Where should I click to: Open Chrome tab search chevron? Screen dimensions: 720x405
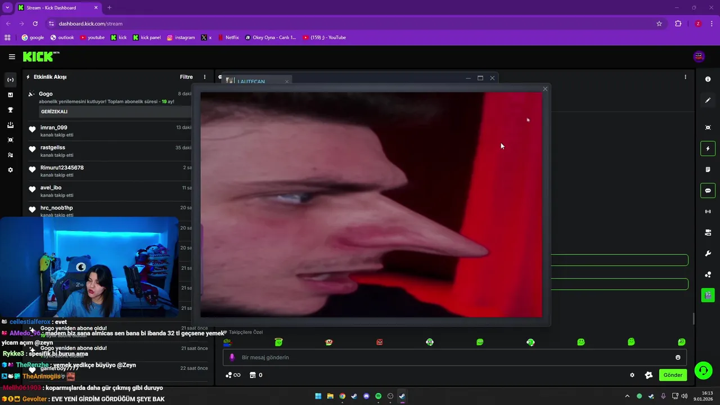7,8
